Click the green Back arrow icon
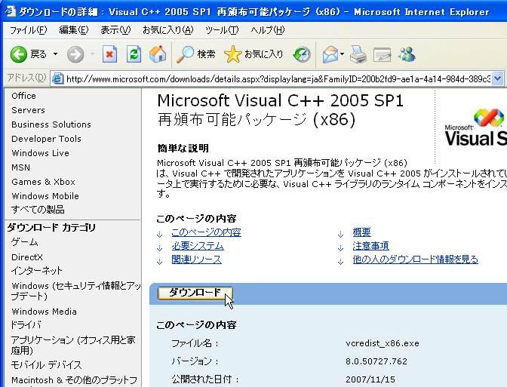Image resolution: width=507 pixels, height=387 pixels. point(18,54)
